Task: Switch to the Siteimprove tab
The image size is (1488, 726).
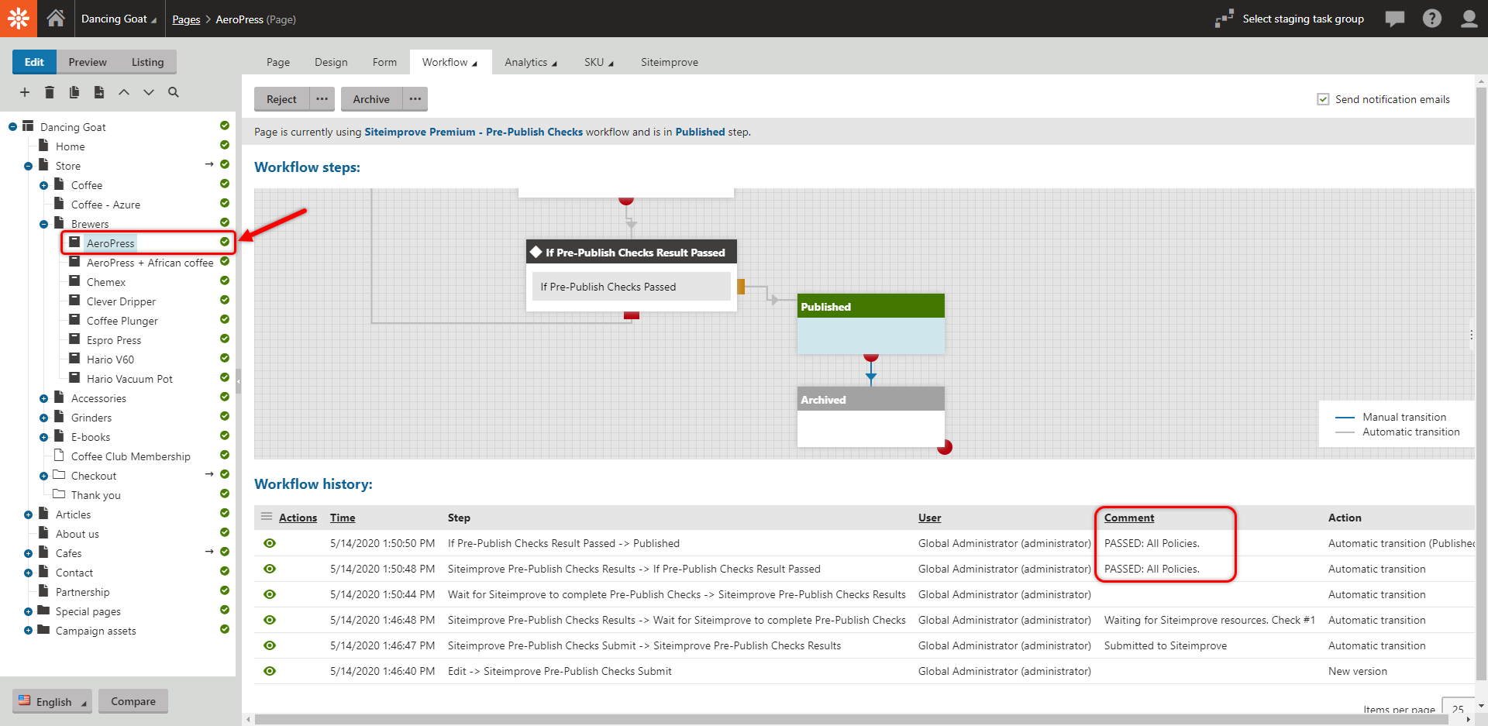Action: (x=670, y=62)
